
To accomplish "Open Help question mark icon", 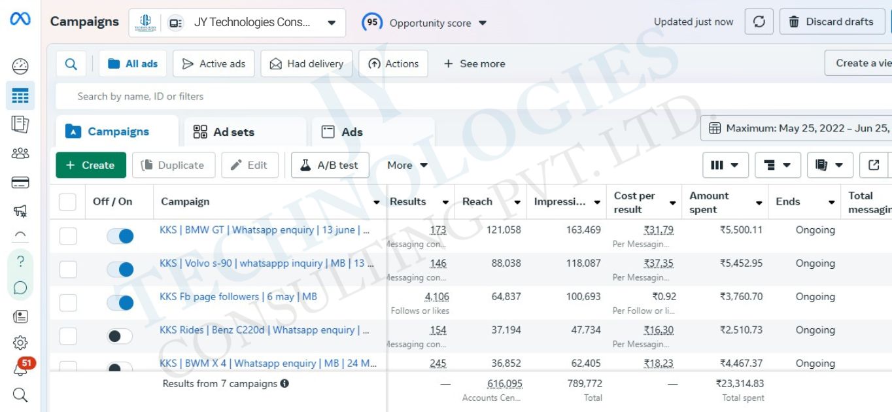I will point(20,262).
